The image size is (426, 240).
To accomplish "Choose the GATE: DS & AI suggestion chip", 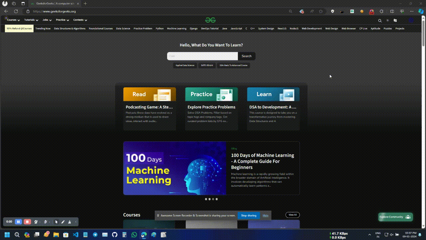I will tap(207, 65).
